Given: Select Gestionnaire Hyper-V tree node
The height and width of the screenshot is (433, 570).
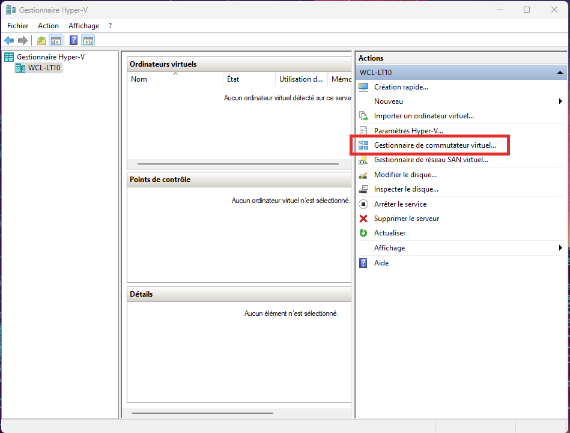Looking at the screenshot, I should point(50,56).
